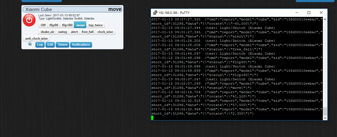
Task: Select the swing selector option
Action: pos(62,32)
